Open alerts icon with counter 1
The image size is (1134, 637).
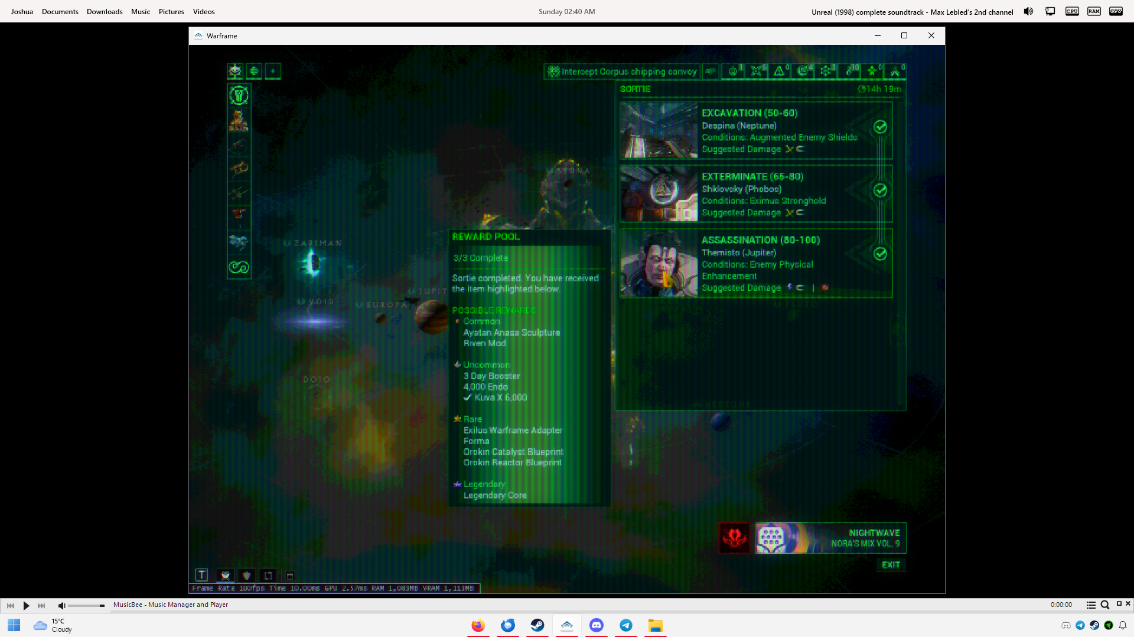(734, 71)
